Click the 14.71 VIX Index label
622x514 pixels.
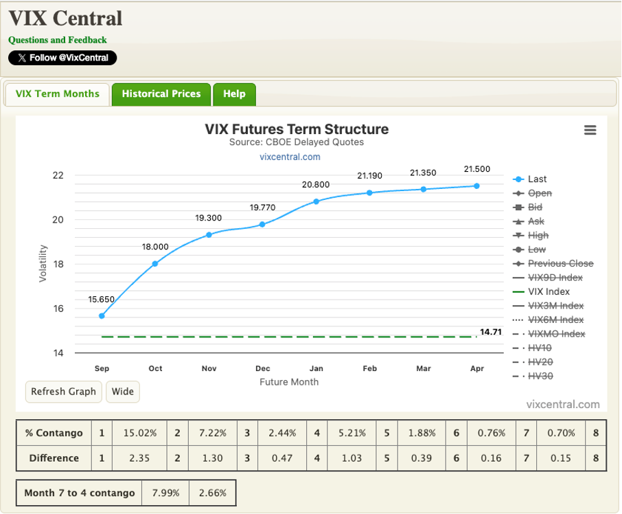[x=491, y=332]
